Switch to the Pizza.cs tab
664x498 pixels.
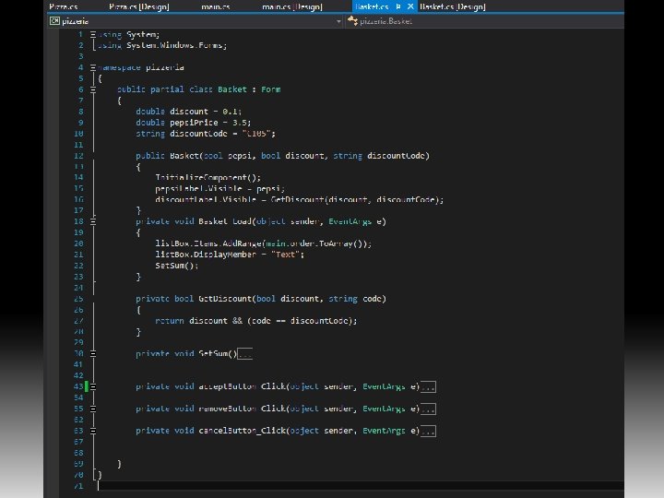click(63, 6)
